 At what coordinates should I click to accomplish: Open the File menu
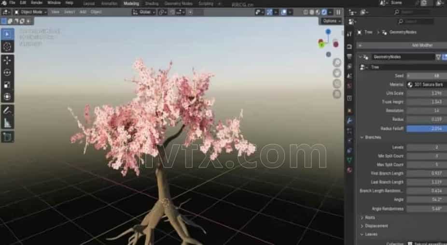(12, 2)
